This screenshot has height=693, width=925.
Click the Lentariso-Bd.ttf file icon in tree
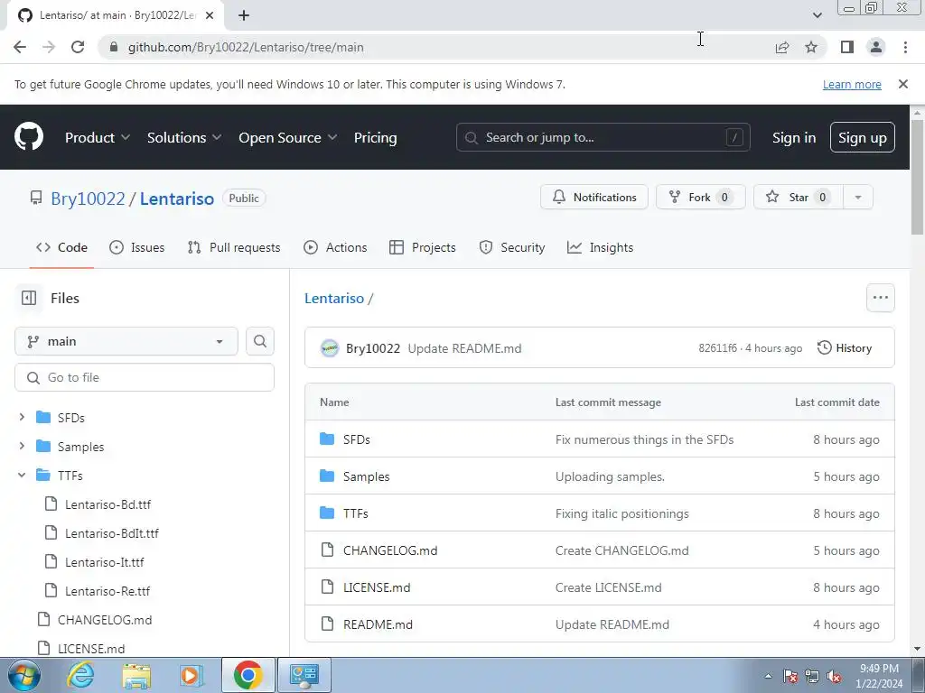coord(51,504)
